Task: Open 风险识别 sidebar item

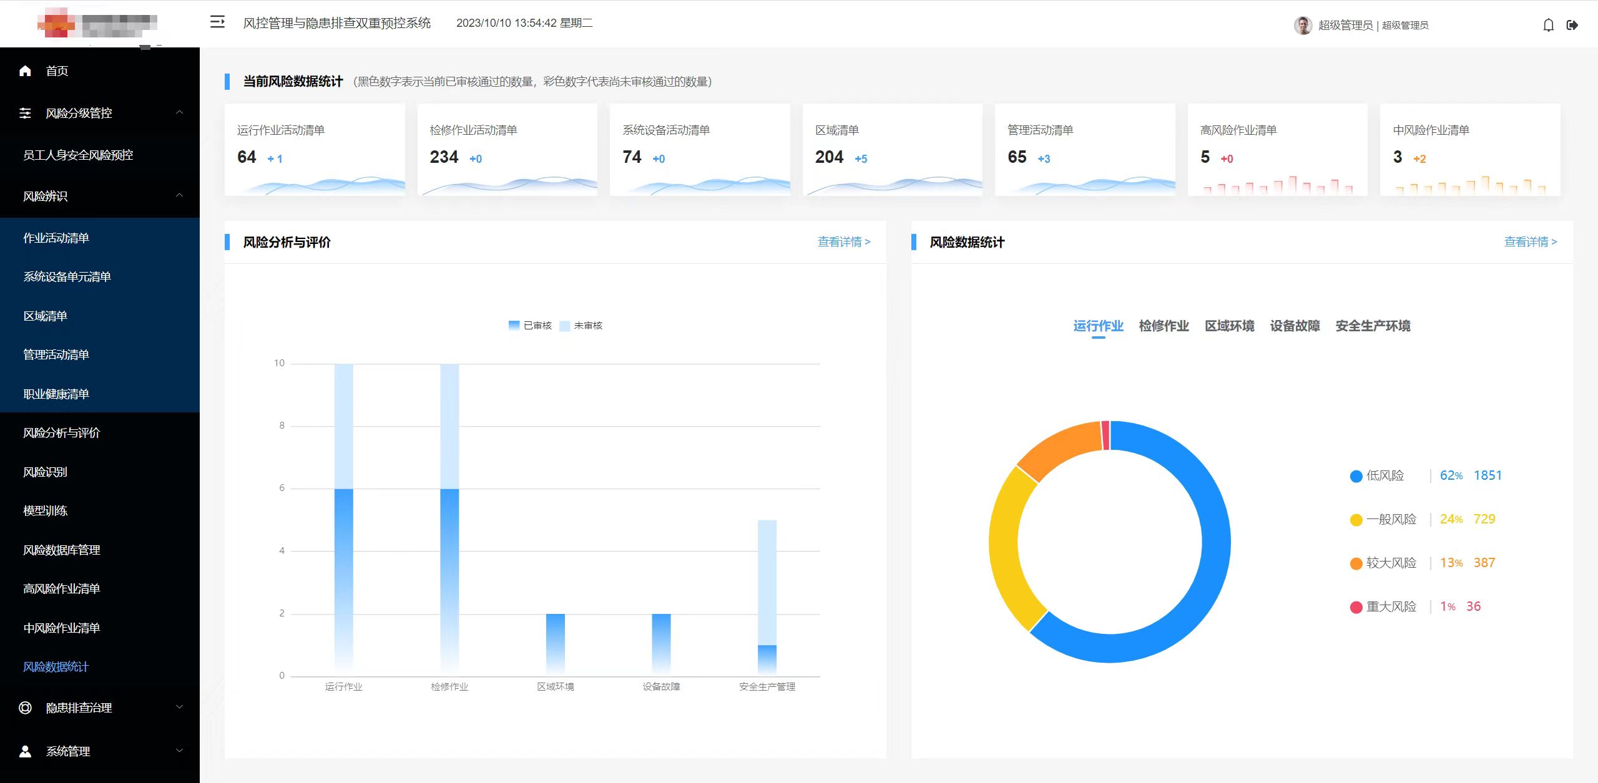Action: [x=100, y=472]
